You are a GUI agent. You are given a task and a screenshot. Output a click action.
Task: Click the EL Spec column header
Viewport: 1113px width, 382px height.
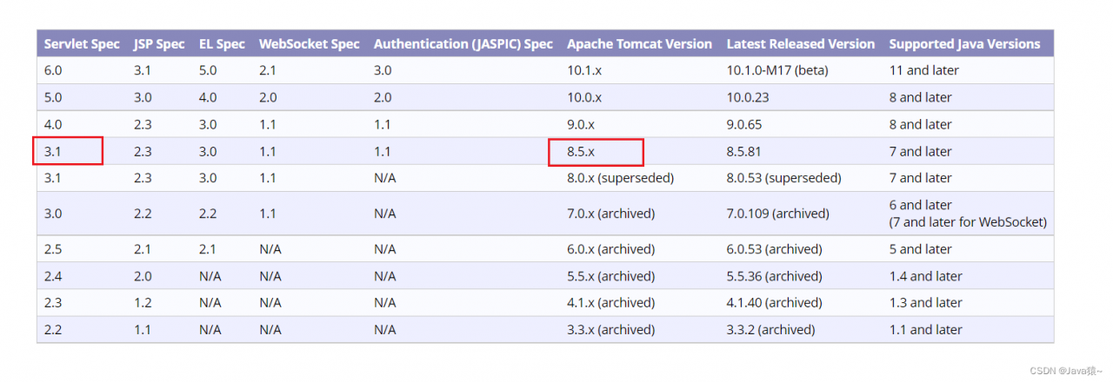[x=222, y=43]
